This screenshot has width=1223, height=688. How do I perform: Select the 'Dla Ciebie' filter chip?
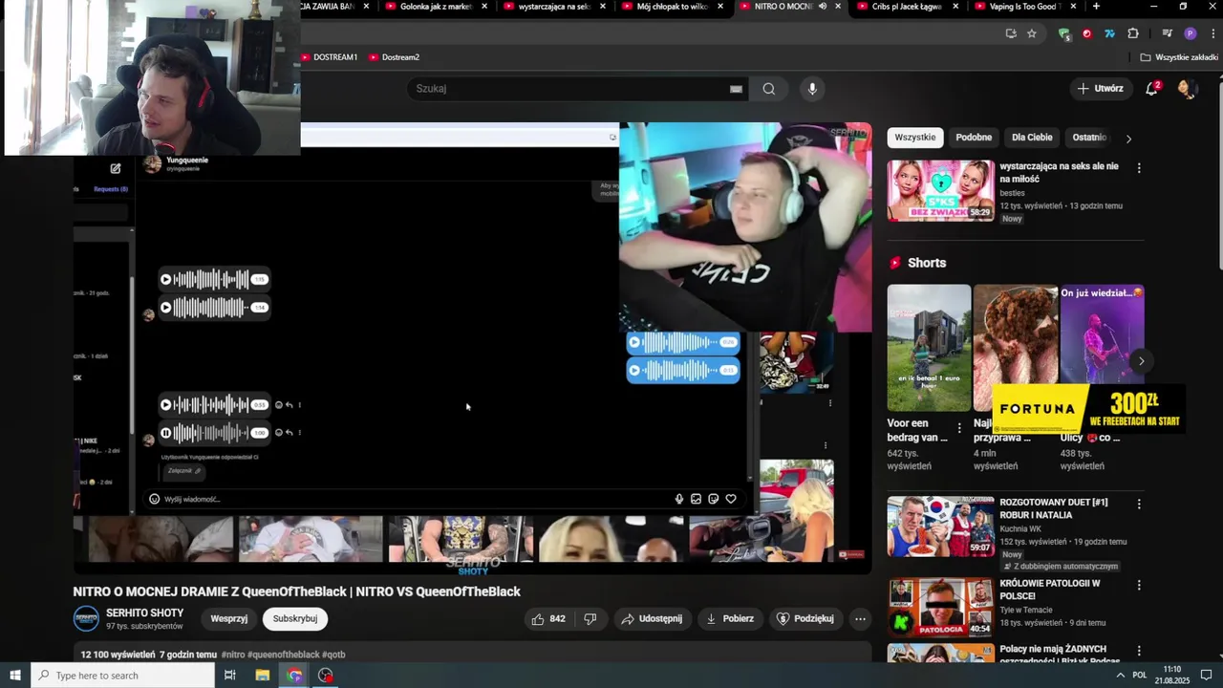tap(1032, 138)
